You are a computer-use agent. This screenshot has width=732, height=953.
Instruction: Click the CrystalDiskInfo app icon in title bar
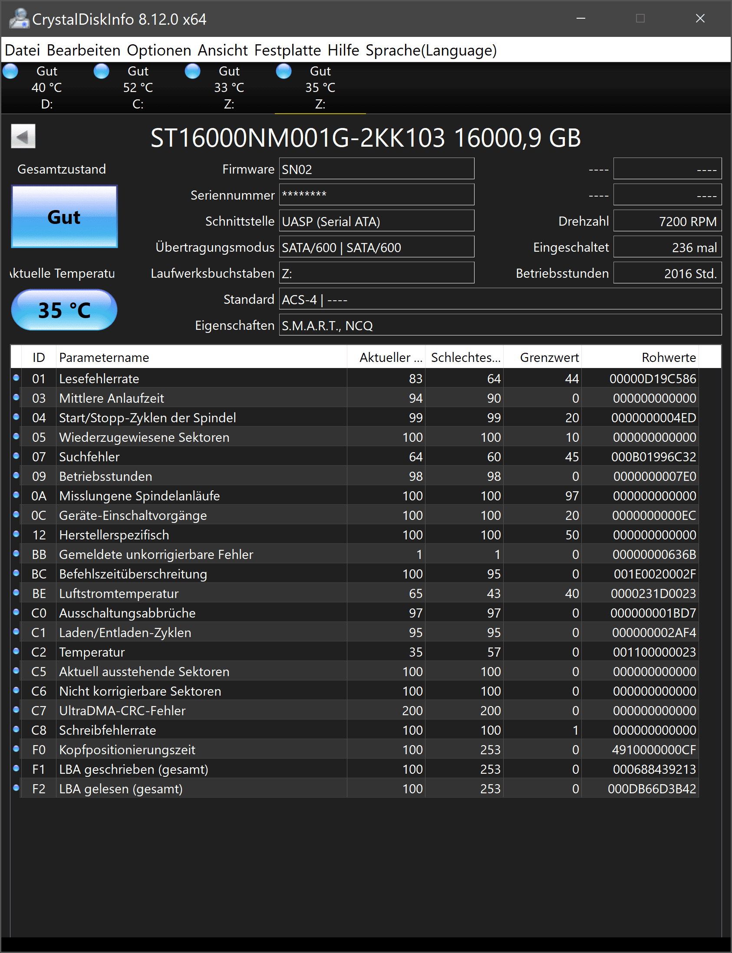point(19,19)
